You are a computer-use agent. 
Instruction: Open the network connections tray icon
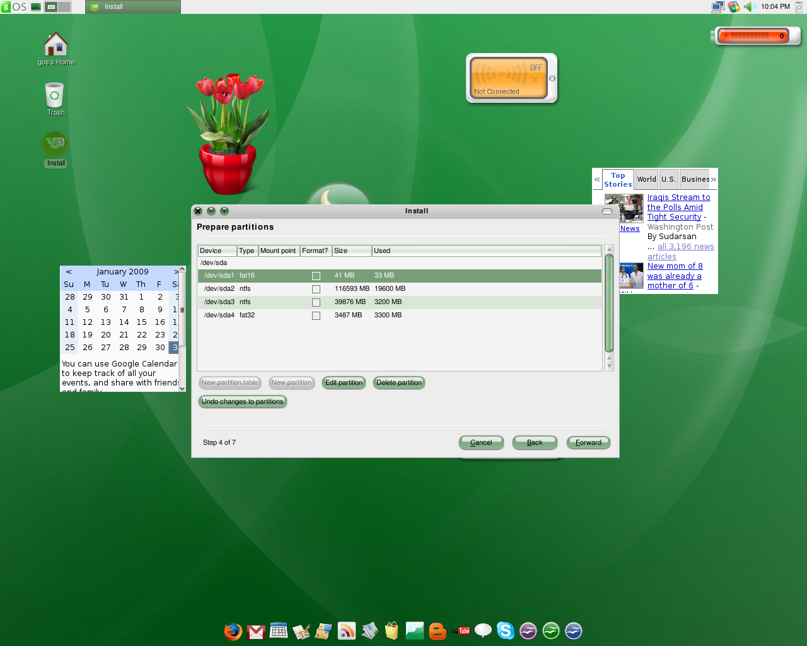pos(717,7)
